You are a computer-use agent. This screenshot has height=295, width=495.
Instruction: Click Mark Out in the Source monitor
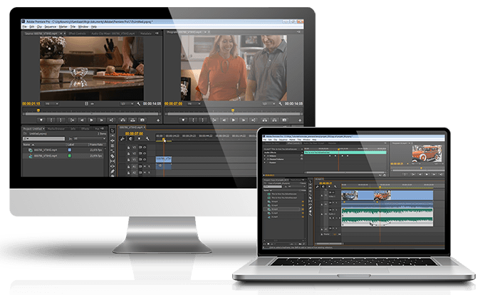point(61,120)
